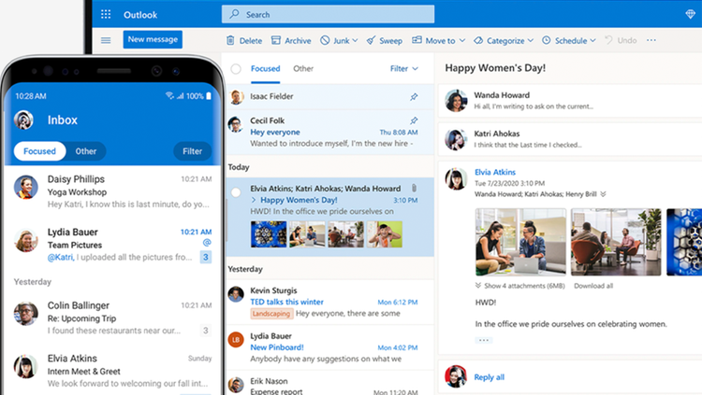Select the Happy Women's Day message checkbox
Viewport: 702px width, 395px height.
(x=236, y=192)
